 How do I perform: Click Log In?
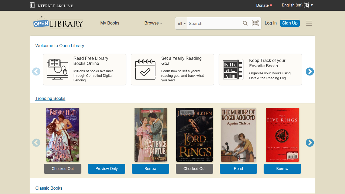click(x=271, y=23)
